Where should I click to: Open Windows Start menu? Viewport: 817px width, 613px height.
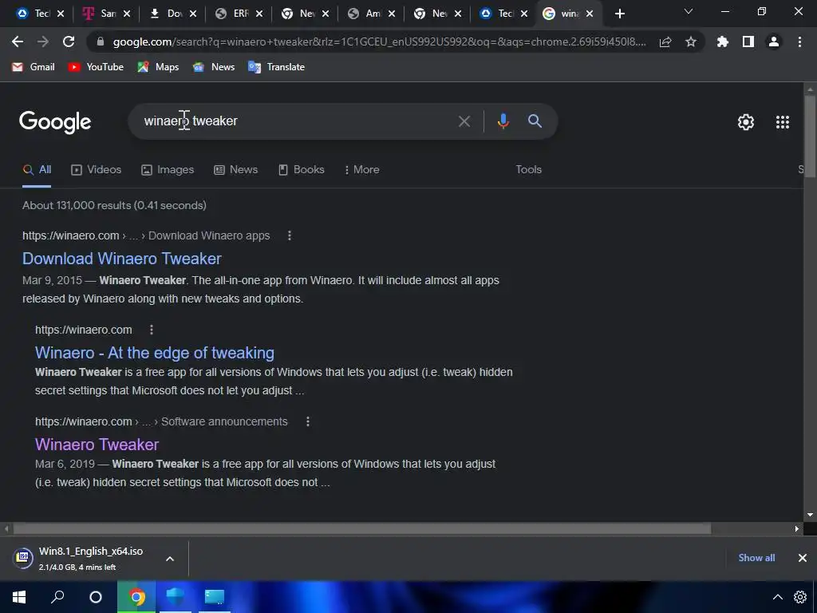coord(19,597)
